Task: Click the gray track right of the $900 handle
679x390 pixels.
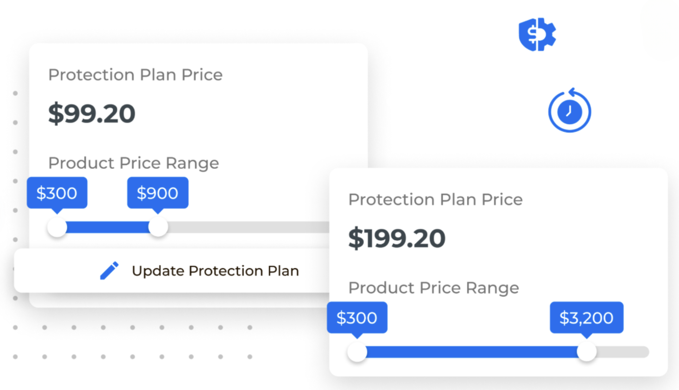Action: point(249,227)
